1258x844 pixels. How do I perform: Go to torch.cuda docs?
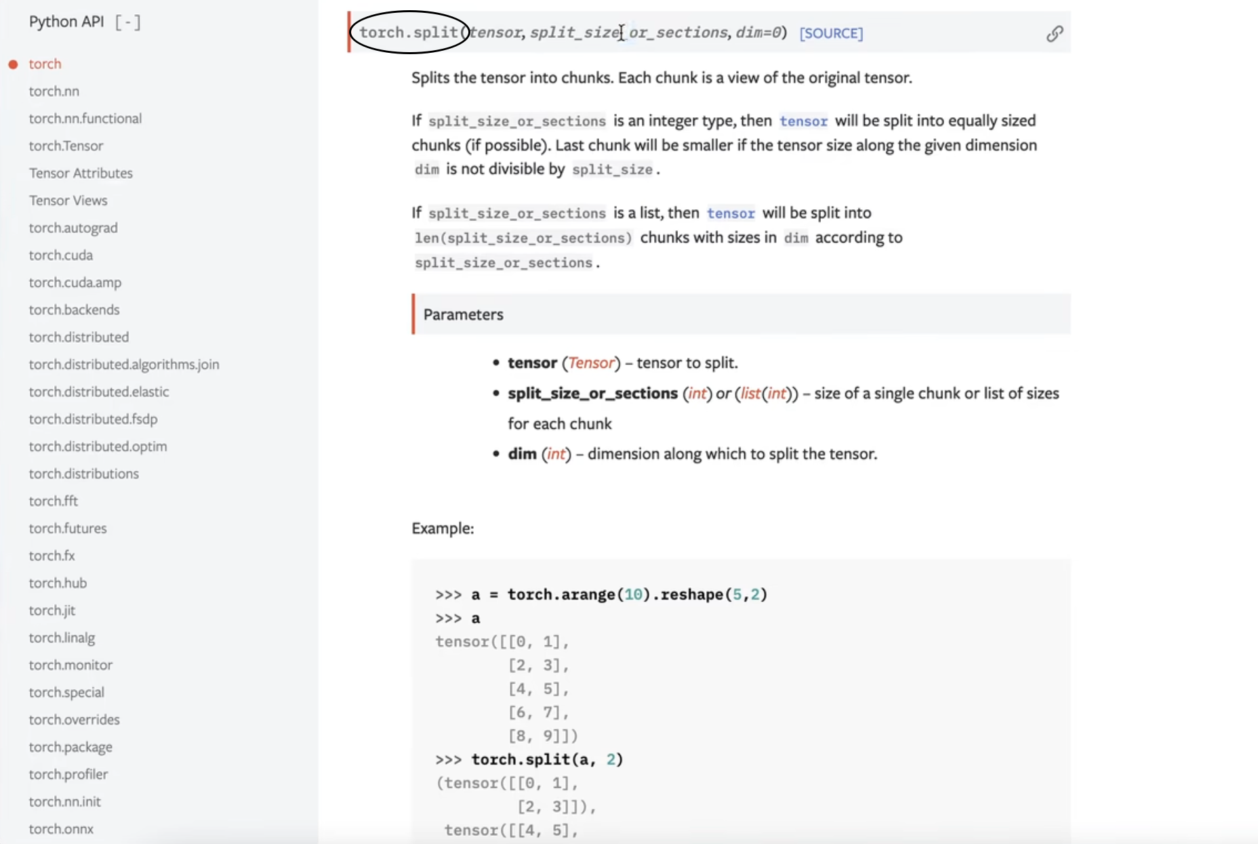pos(60,255)
